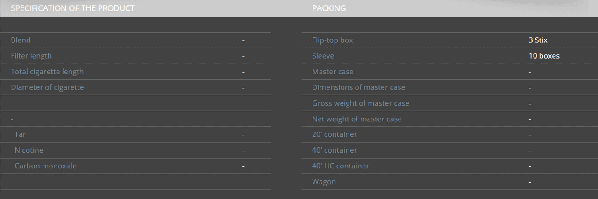Select Net weight of master case
The height and width of the screenshot is (199, 598).
pyautogui.click(x=357, y=119)
